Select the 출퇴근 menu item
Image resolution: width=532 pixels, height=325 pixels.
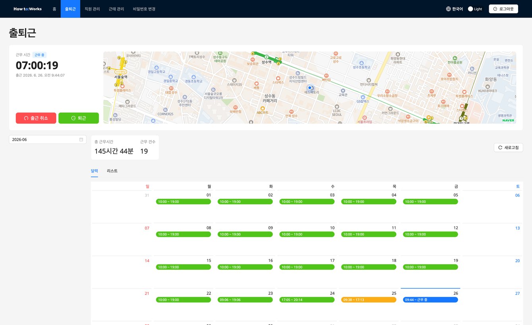click(70, 9)
